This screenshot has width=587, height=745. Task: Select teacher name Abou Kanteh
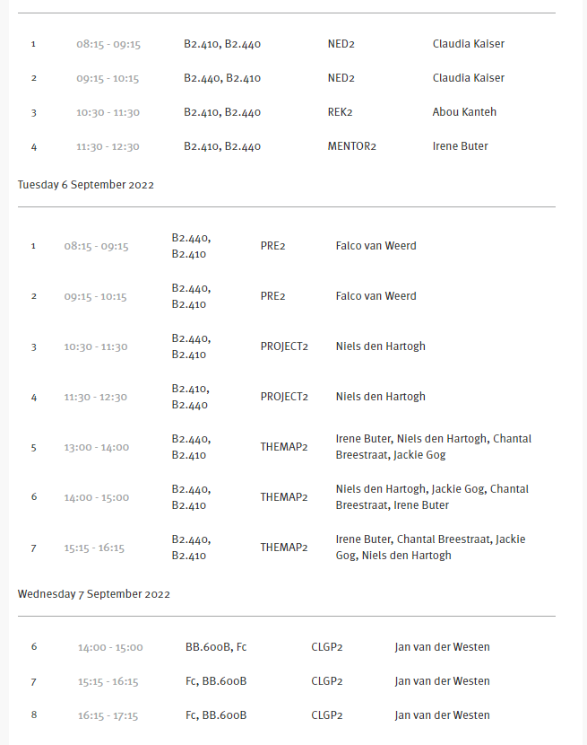pyautogui.click(x=464, y=112)
